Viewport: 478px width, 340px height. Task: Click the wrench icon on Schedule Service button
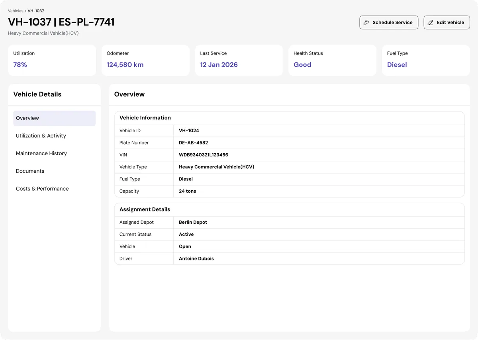[366, 22]
